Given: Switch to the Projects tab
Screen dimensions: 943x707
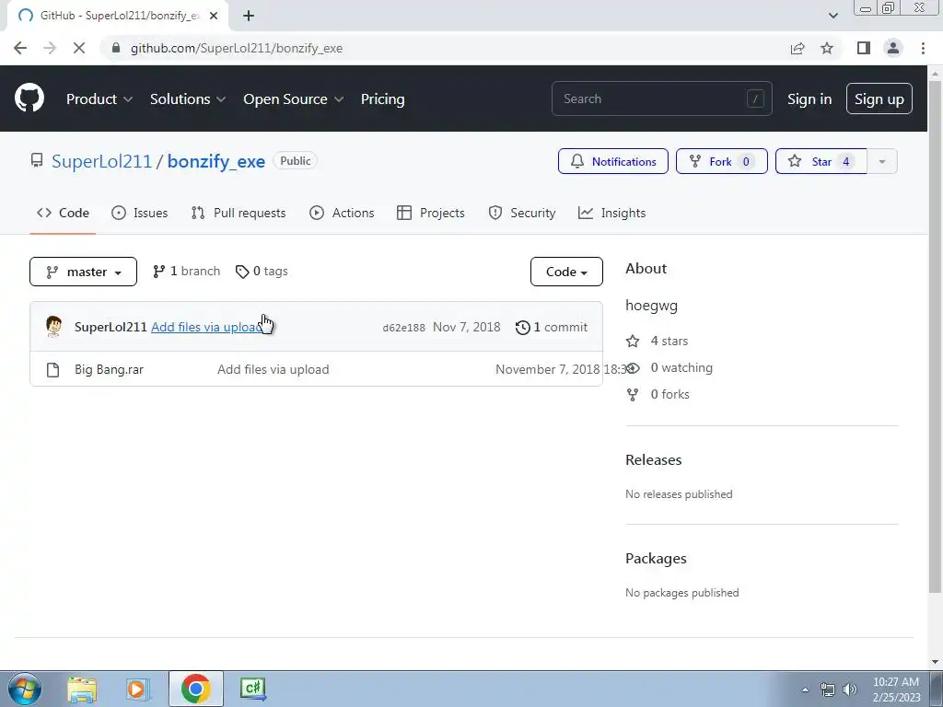Looking at the screenshot, I should point(431,213).
